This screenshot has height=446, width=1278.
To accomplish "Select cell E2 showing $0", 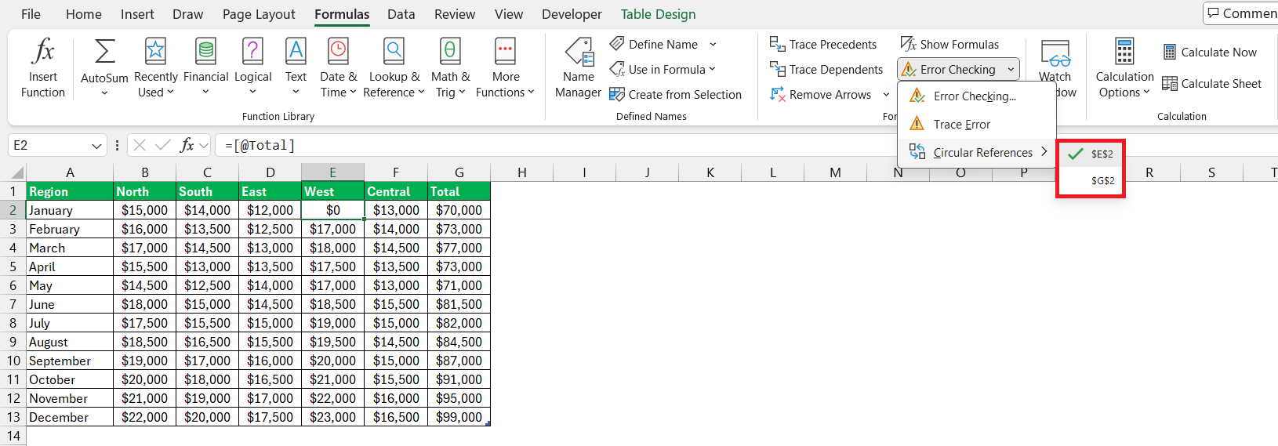I will (332, 210).
